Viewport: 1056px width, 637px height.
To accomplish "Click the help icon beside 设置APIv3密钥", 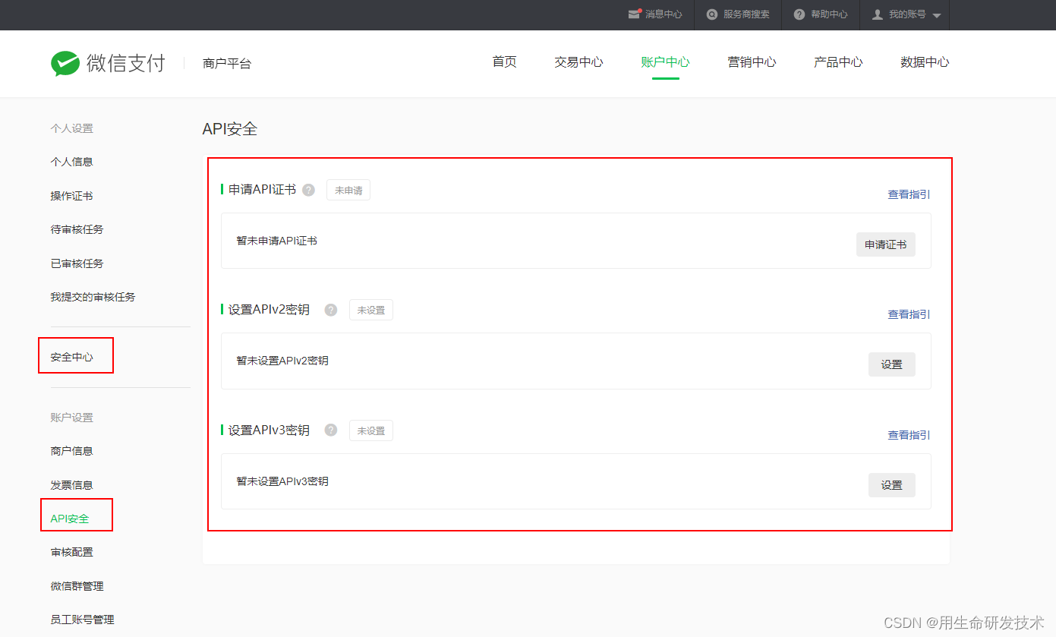I will pyautogui.click(x=330, y=430).
